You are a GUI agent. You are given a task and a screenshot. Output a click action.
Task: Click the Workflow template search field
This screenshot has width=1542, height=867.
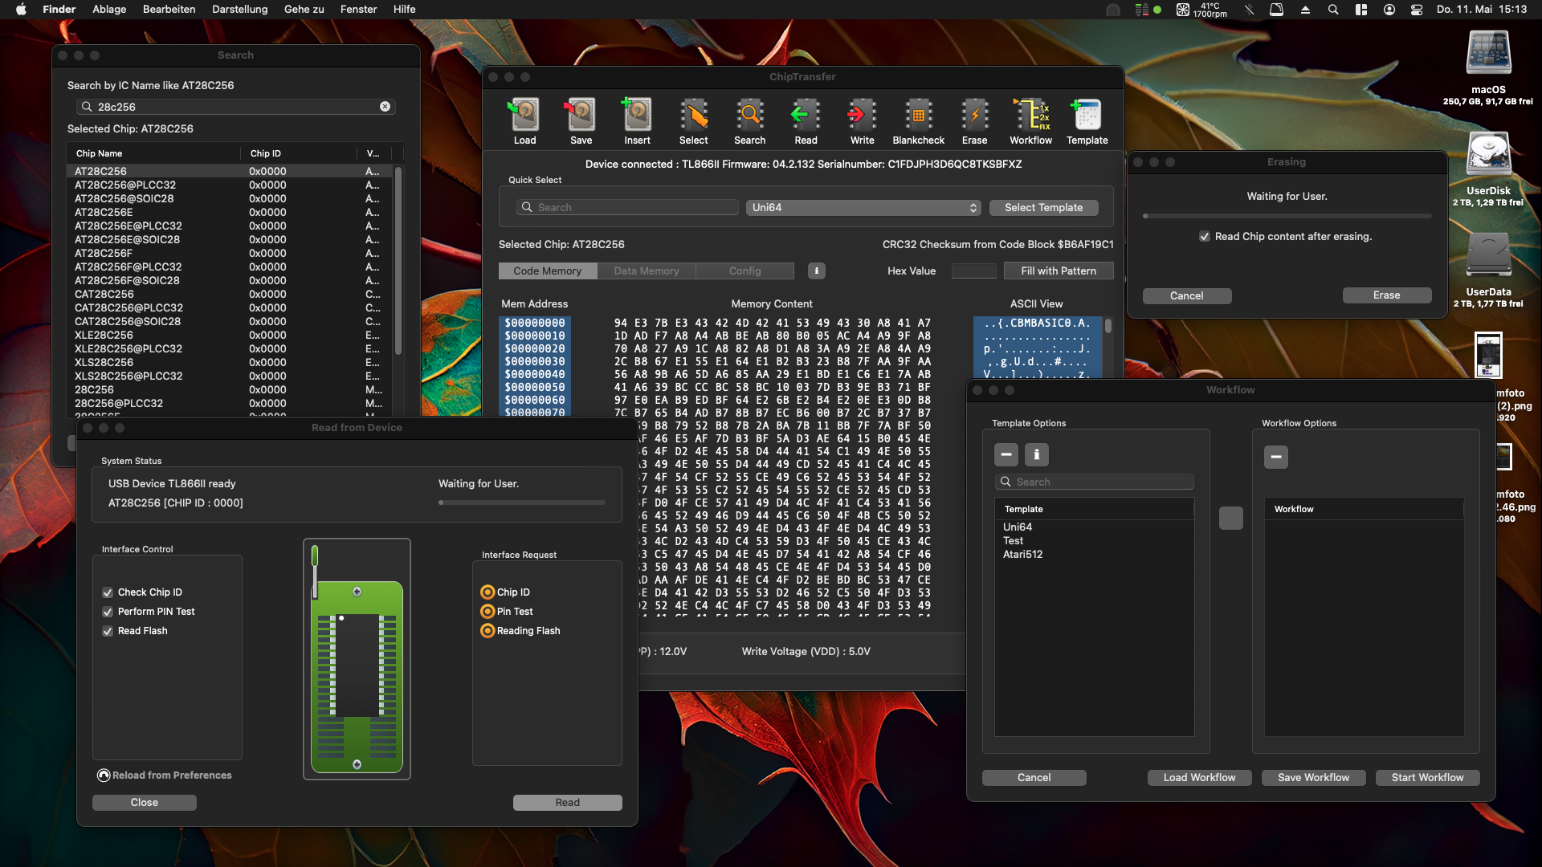[1094, 482]
